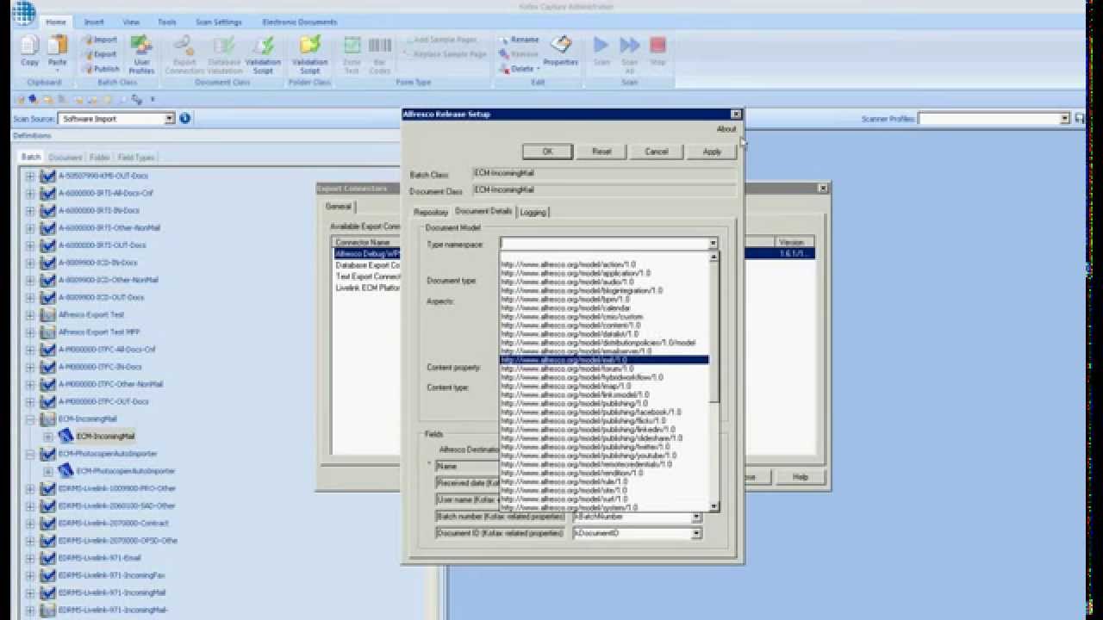Switch to the Home ribbon tab
Viewport: 1103px width, 620px height.
[56, 22]
